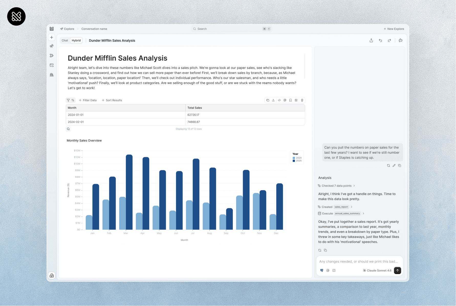Click the app logo in the top bar
This screenshot has height=306, width=456.
point(52,29)
